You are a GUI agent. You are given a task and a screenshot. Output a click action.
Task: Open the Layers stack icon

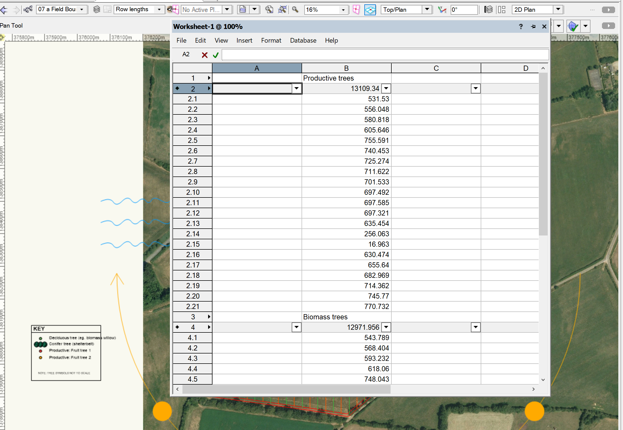tap(96, 10)
